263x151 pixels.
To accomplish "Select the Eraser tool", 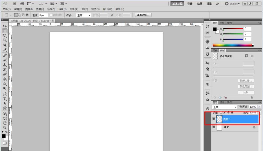I will [x=5, y=74].
